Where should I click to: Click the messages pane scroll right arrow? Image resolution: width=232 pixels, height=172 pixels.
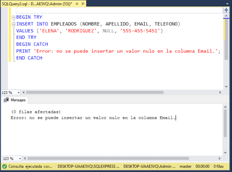[220, 159]
